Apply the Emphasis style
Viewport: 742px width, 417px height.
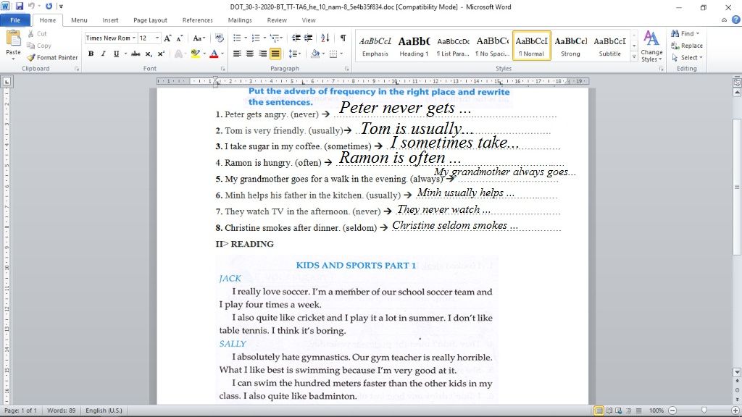tap(375, 46)
